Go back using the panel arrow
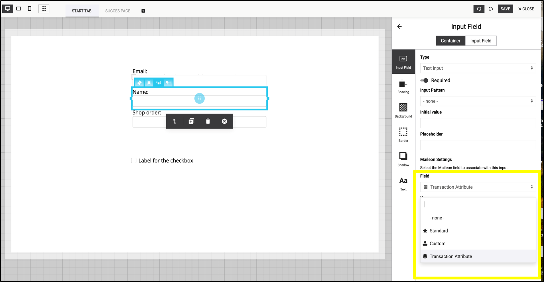This screenshot has width=544, height=282. click(399, 26)
